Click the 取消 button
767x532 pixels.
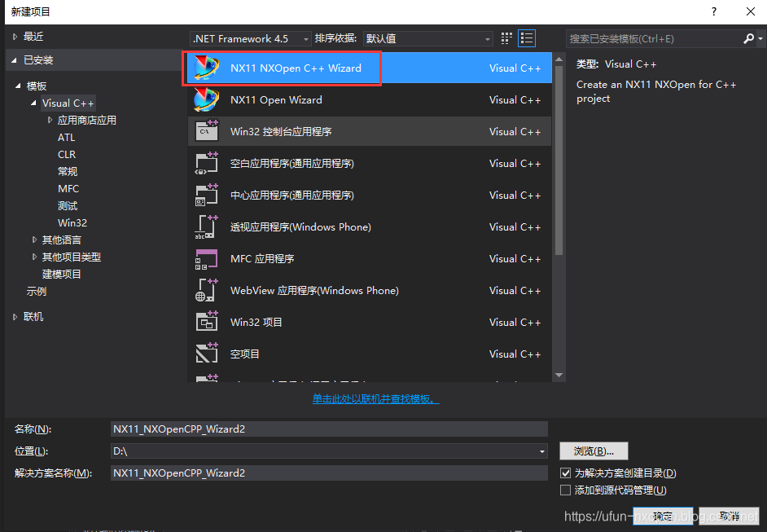click(729, 516)
